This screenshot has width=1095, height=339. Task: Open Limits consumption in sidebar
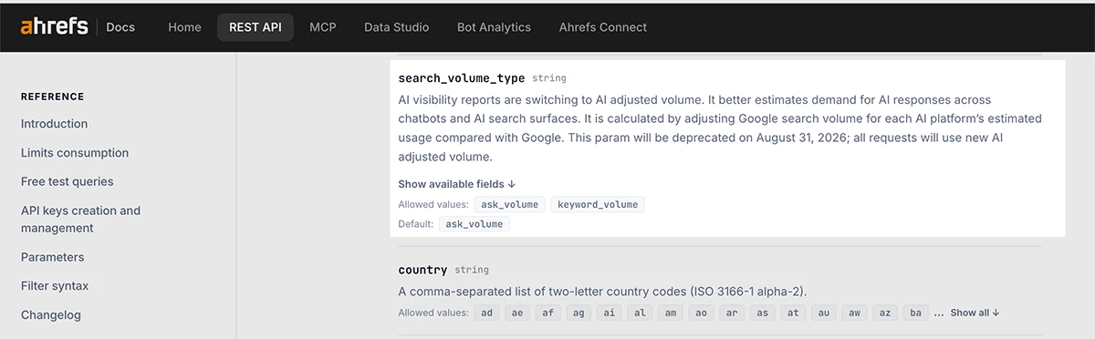(75, 153)
